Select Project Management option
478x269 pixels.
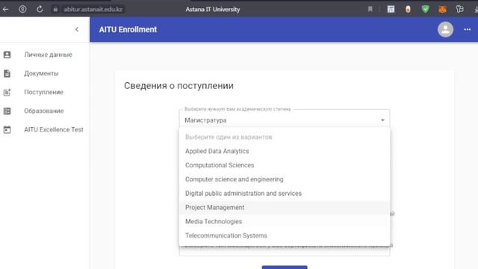pyautogui.click(x=284, y=208)
